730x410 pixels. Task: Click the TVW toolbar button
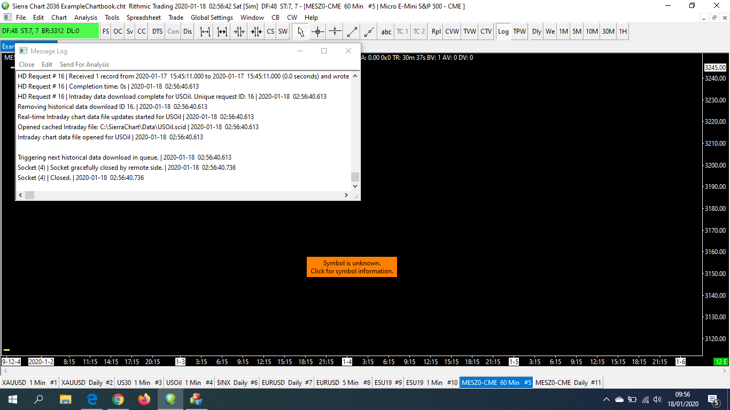point(470,31)
